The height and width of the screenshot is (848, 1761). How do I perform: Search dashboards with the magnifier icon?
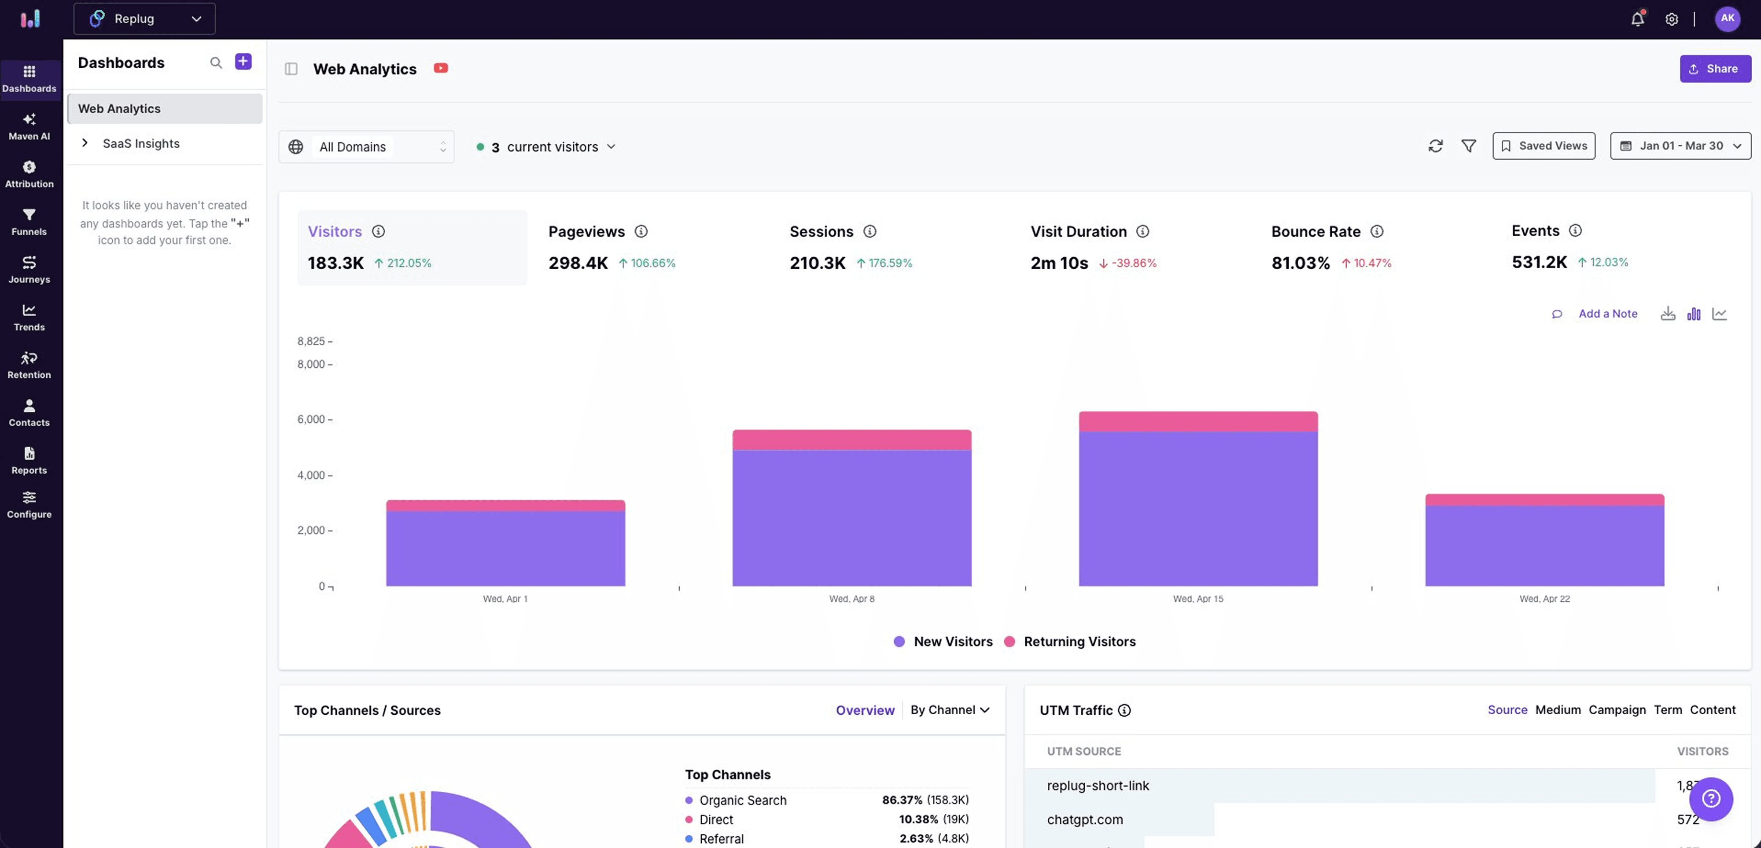(216, 63)
